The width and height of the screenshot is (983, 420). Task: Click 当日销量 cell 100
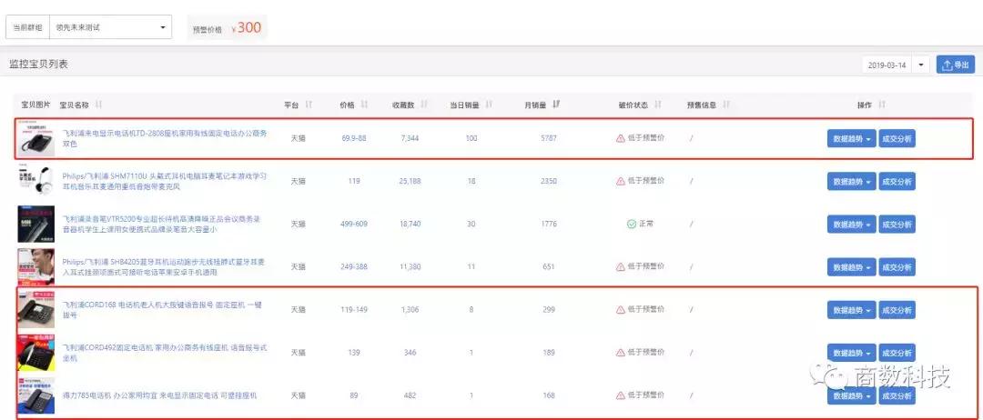(471, 138)
